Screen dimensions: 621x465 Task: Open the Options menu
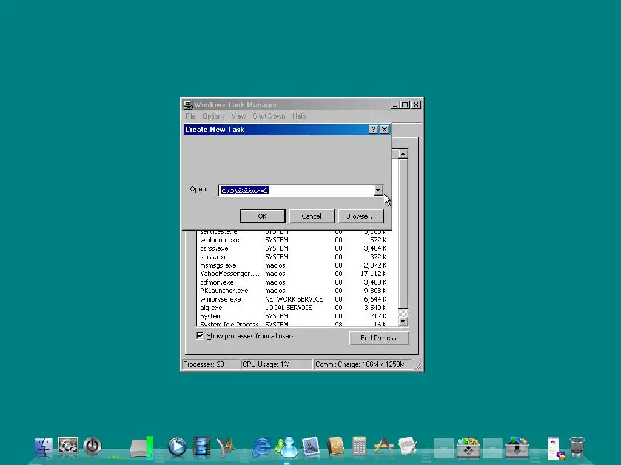coord(213,116)
